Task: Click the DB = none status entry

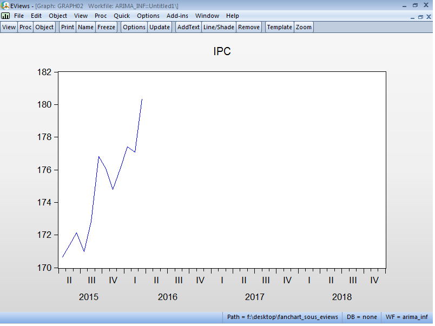Action: tap(362, 317)
